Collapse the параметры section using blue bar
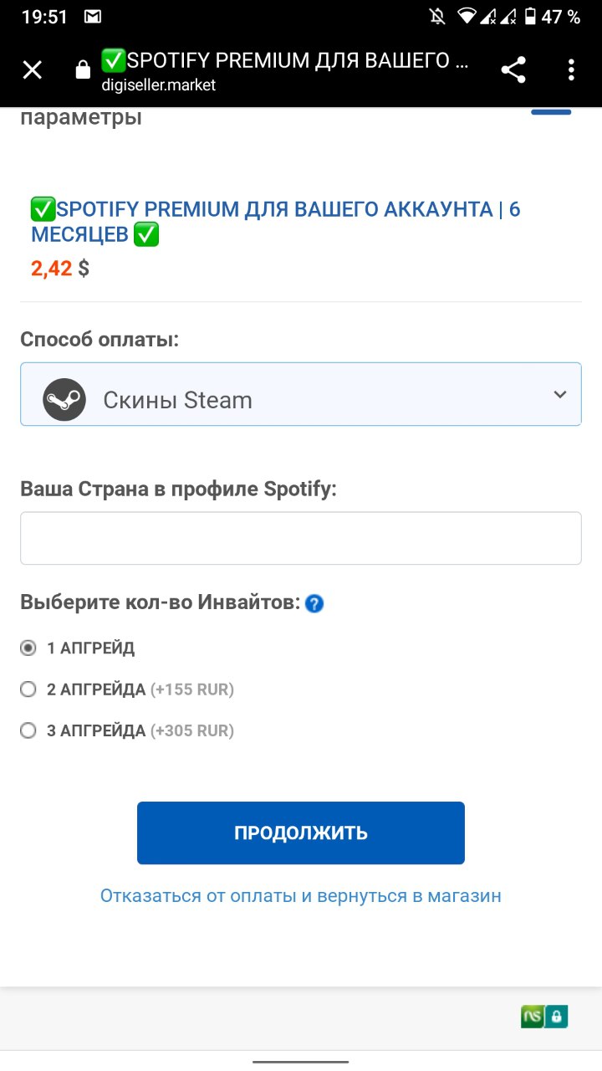Image resolution: width=602 pixels, height=1071 pixels. click(551, 112)
